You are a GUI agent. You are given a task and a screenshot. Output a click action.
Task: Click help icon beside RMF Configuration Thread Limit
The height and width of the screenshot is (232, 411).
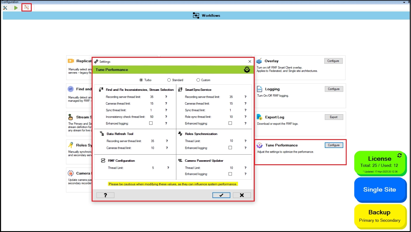click(x=168, y=168)
